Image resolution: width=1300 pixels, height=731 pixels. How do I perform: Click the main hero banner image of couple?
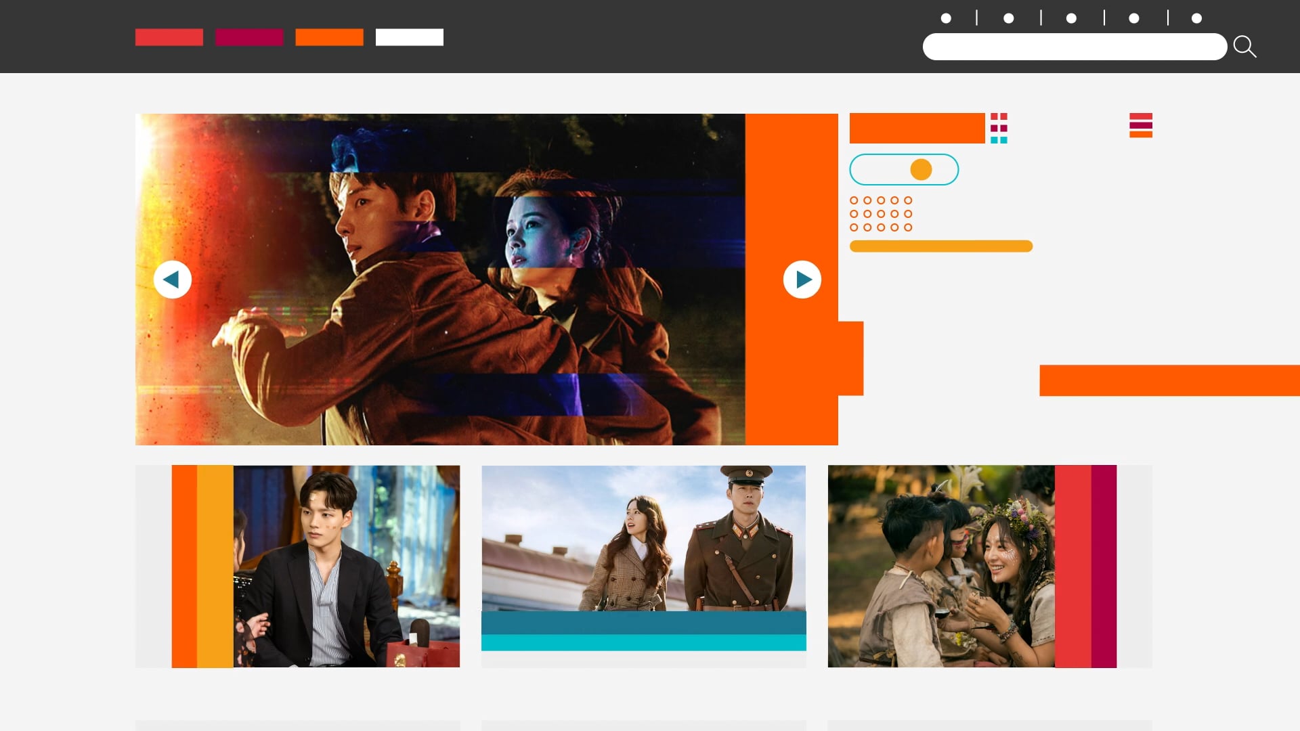click(440, 280)
